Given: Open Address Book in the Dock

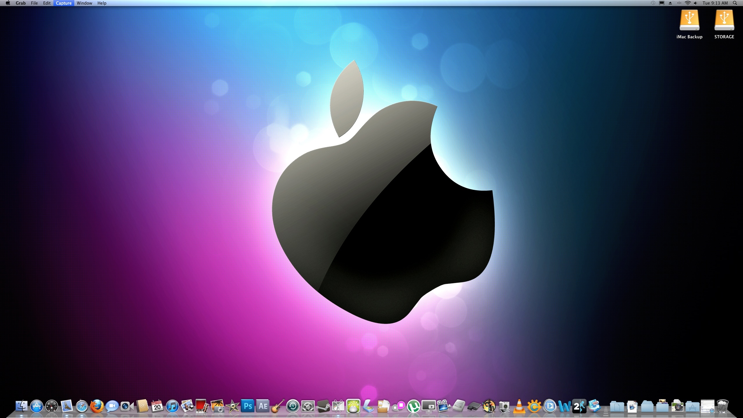Looking at the screenshot, I should tap(142, 406).
